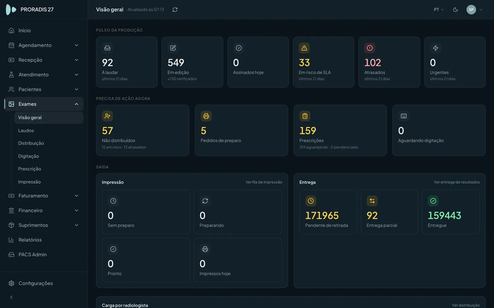Click the alert icon on Atrasados card
Viewport: 494px width, 308px height.
(370, 48)
